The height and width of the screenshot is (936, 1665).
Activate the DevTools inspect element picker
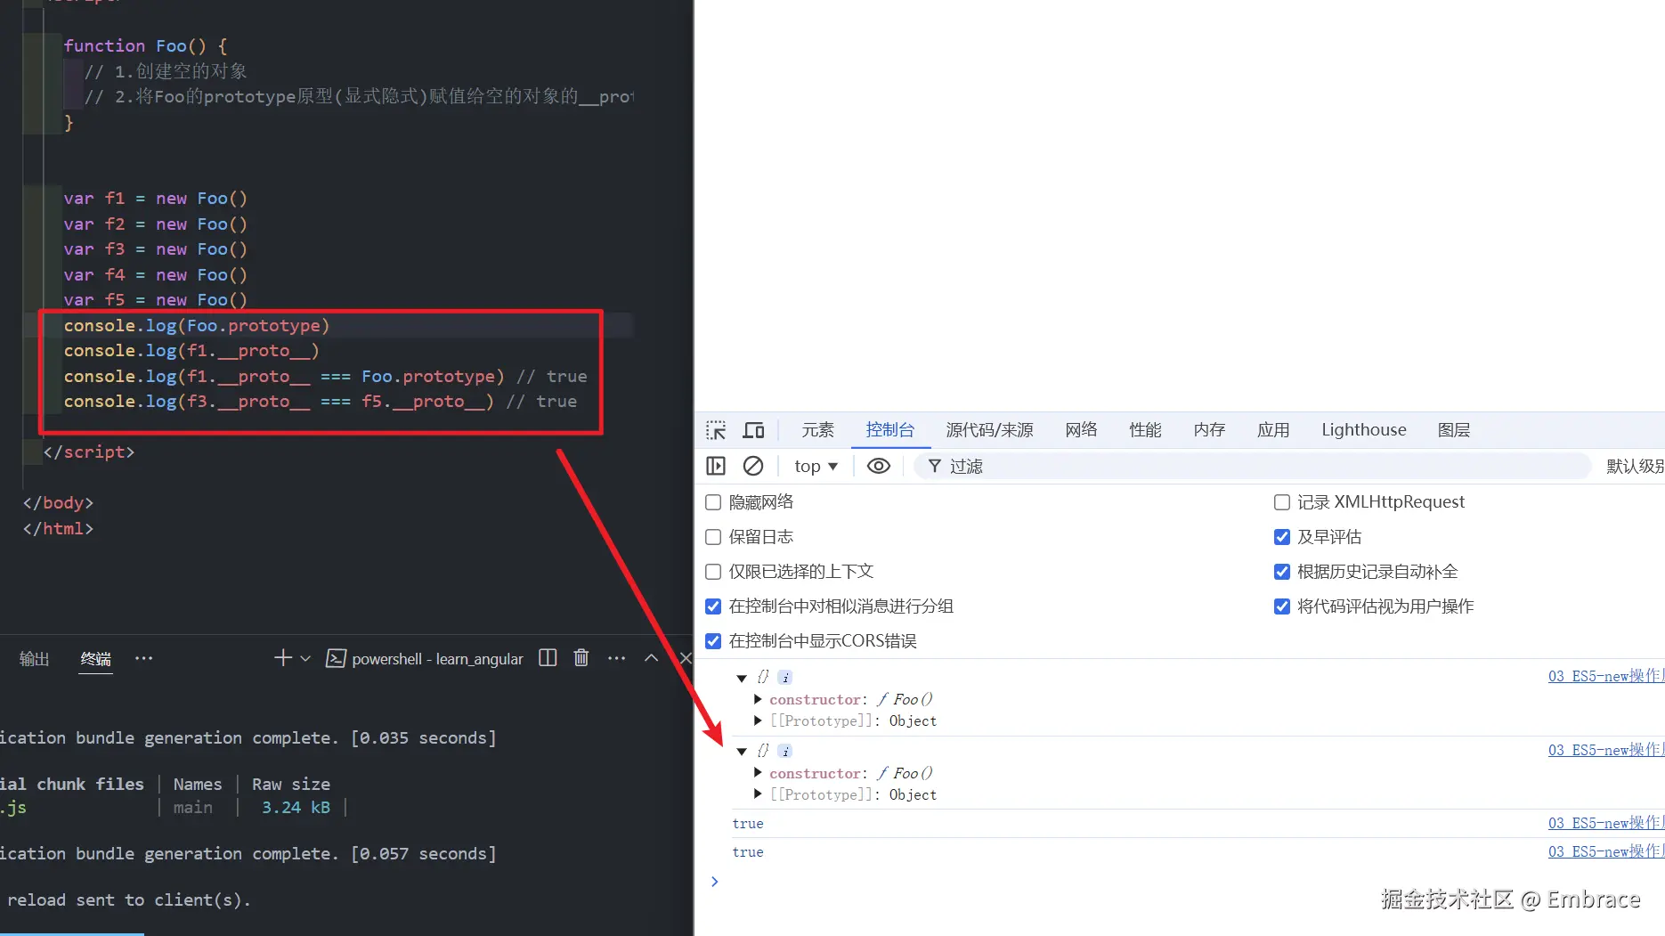click(x=716, y=430)
